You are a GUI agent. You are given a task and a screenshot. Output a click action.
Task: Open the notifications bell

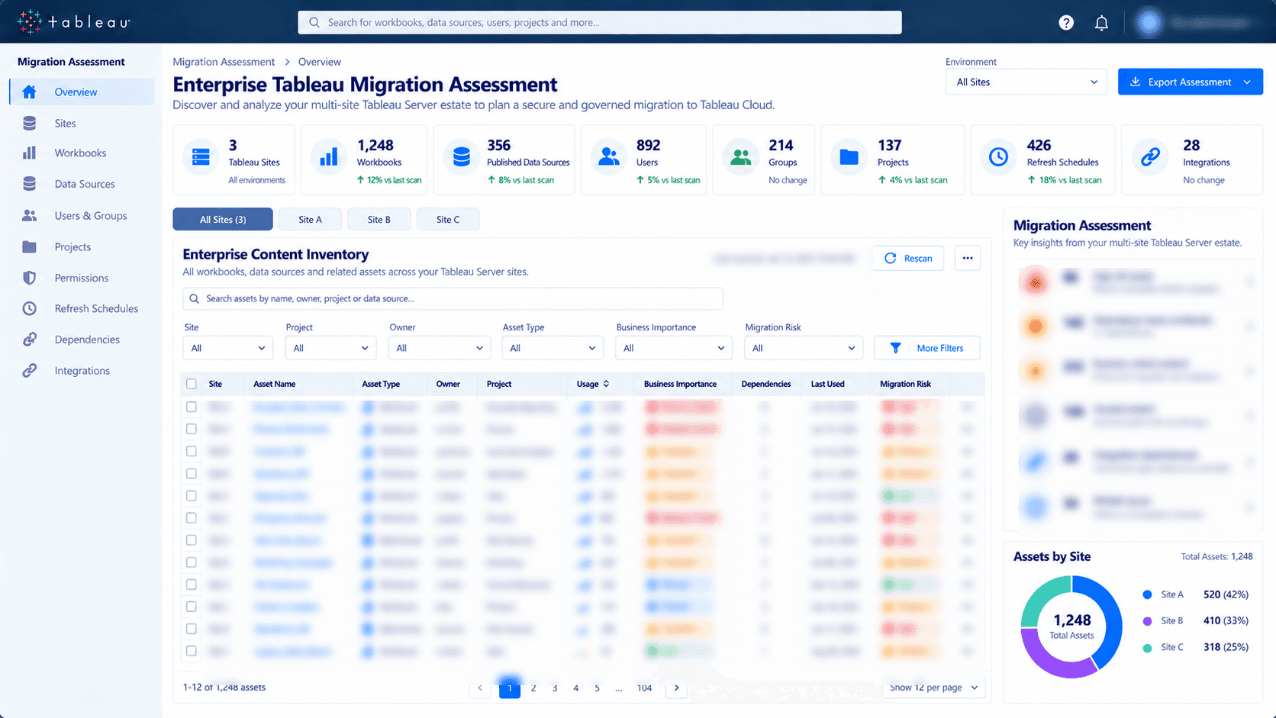[1101, 23]
